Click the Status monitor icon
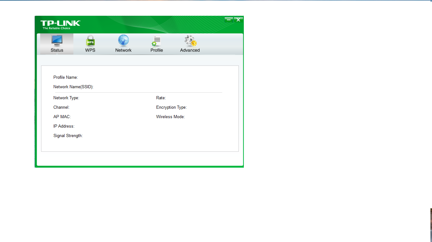This screenshot has height=242, width=432. click(57, 41)
